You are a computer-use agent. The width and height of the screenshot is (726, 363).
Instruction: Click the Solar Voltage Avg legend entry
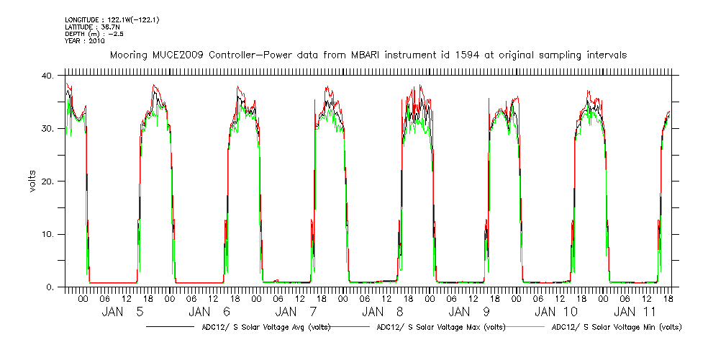263,327
